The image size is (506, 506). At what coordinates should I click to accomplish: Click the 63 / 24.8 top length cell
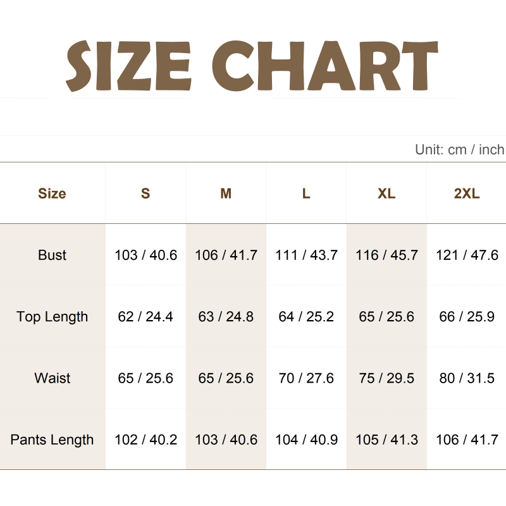tap(226, 316)
